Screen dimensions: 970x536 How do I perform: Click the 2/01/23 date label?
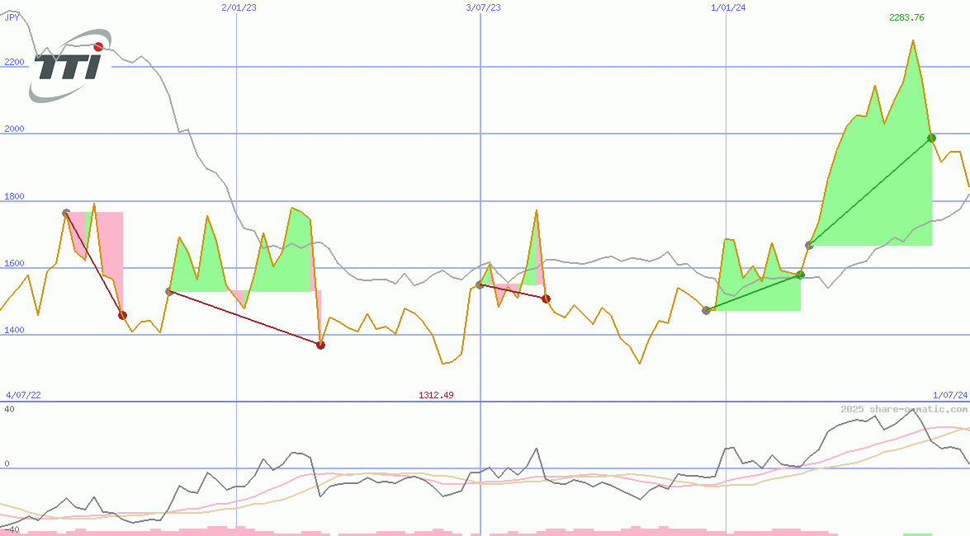pos(239,7)
